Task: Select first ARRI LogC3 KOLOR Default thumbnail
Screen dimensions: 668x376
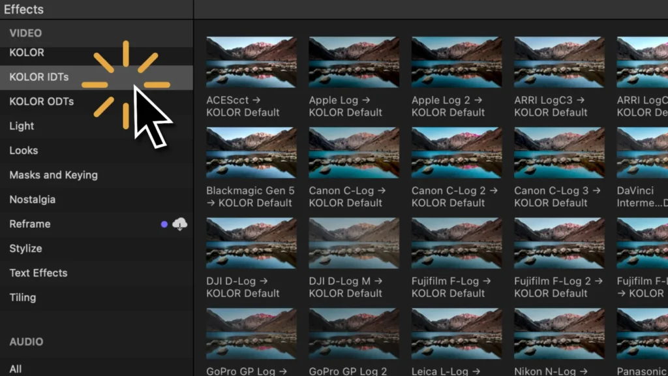Action: 559,62
